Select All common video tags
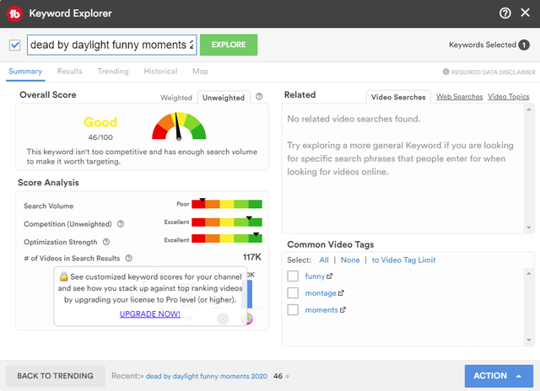Screen dimensions: 540x391 pyautogui.click(x=324, y=260)
